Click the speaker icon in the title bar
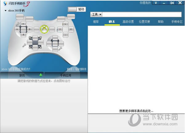 (x=172, y=3)
